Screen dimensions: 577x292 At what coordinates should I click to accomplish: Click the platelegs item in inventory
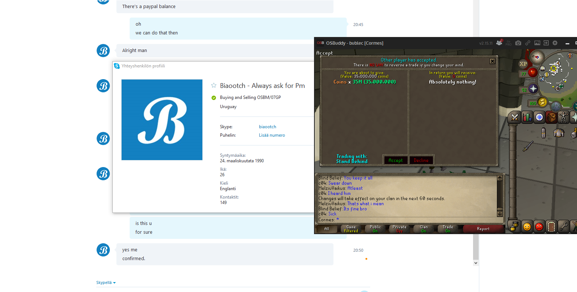click(x=544, y=133)
